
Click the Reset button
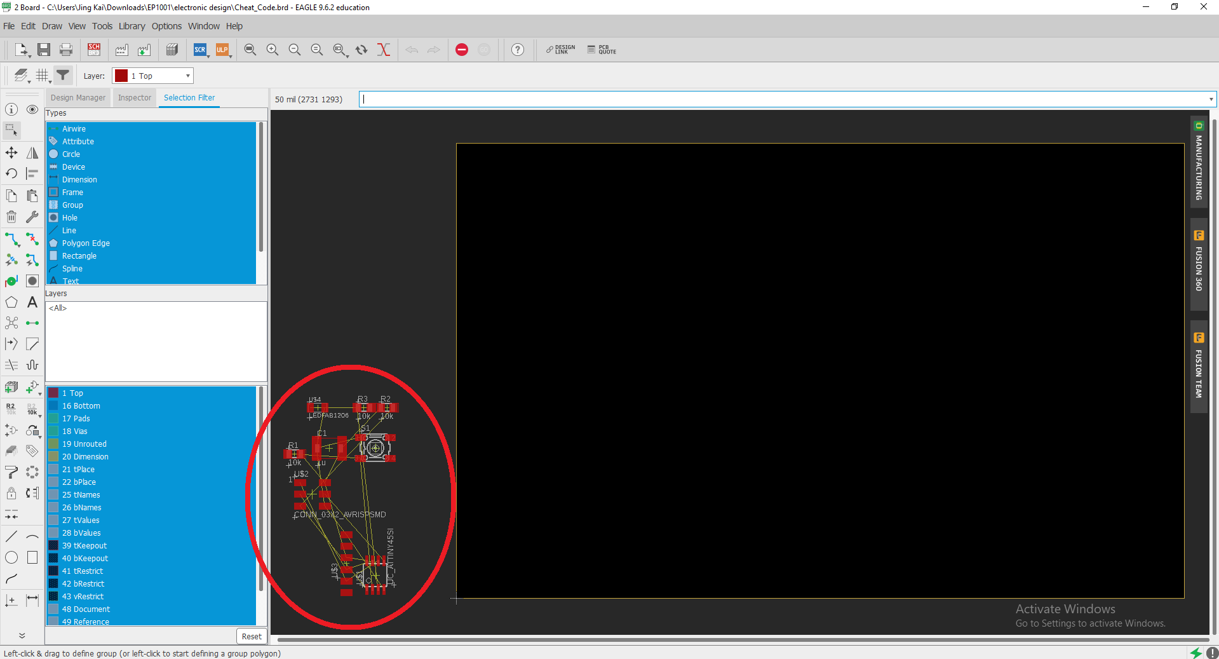[251, 636]
